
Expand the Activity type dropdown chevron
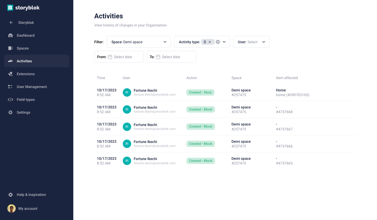[x=224, y=42]
